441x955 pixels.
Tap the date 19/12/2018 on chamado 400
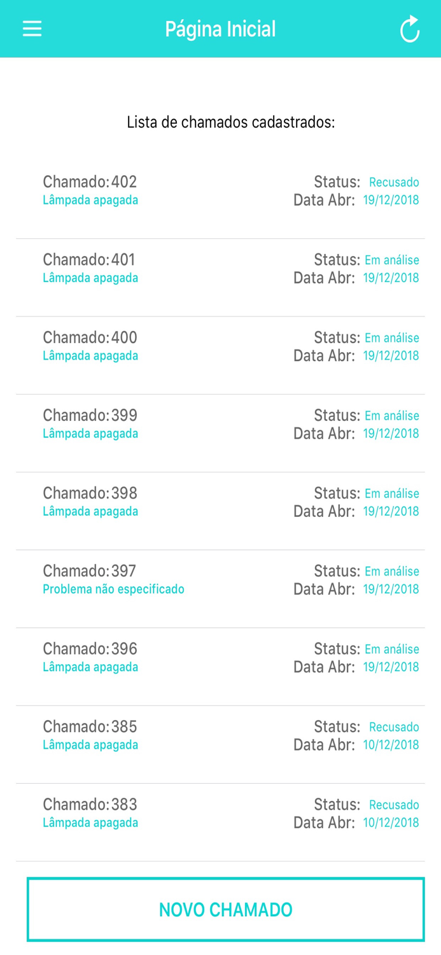[390, 355]
